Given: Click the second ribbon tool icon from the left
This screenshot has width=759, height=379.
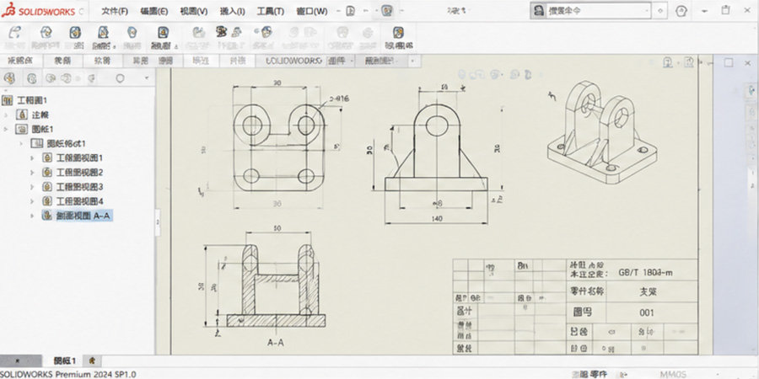Looking at the screenshot, I should [x=46, y=33].
